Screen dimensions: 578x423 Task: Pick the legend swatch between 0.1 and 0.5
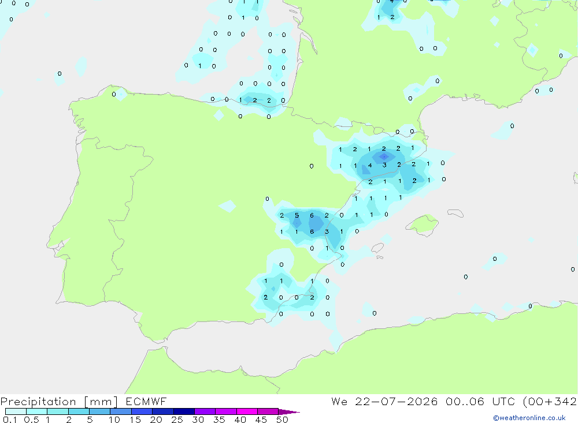coord(16,411)
